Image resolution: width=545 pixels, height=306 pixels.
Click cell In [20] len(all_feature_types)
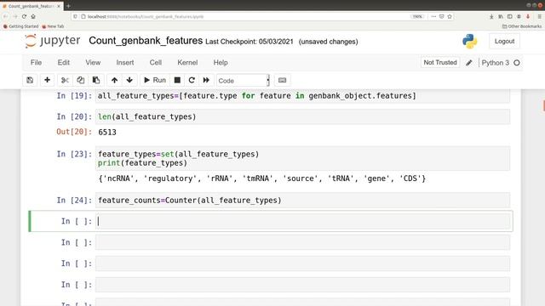pos(303,117)
